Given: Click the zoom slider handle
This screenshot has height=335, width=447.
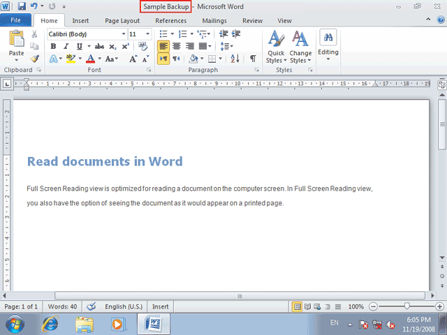Looking at the screenshot, I should (406, 306).
